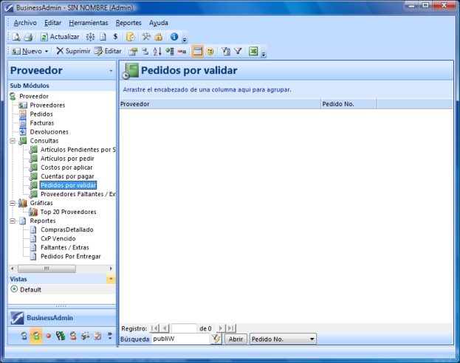Click the dollar sign icon
This screenshot has width=460, height=363.
tap(115, 36)
